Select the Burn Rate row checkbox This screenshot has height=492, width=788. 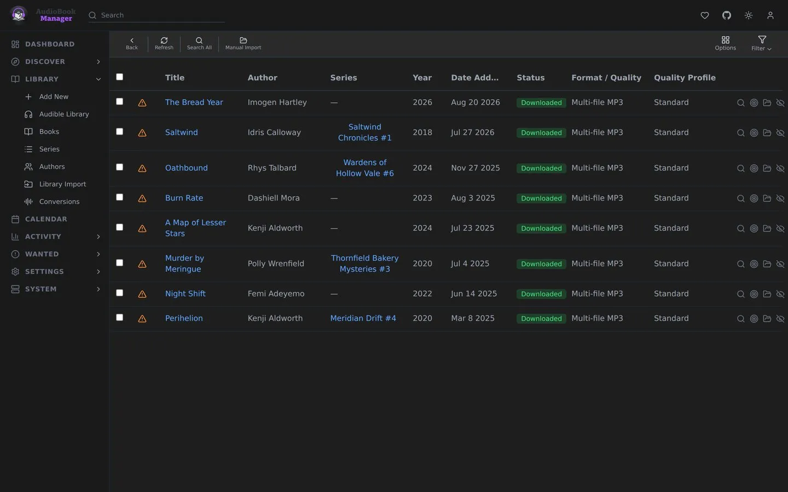coord(119,197)
